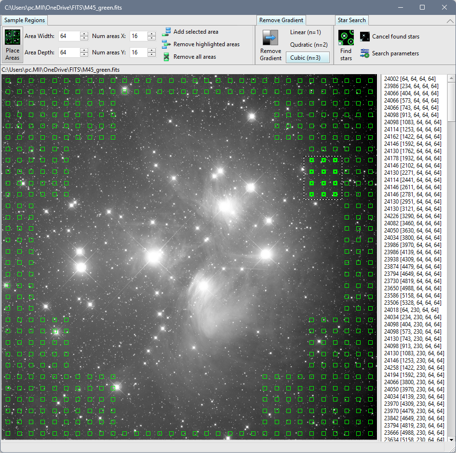Click the Add selected area icon

(166, 32)
